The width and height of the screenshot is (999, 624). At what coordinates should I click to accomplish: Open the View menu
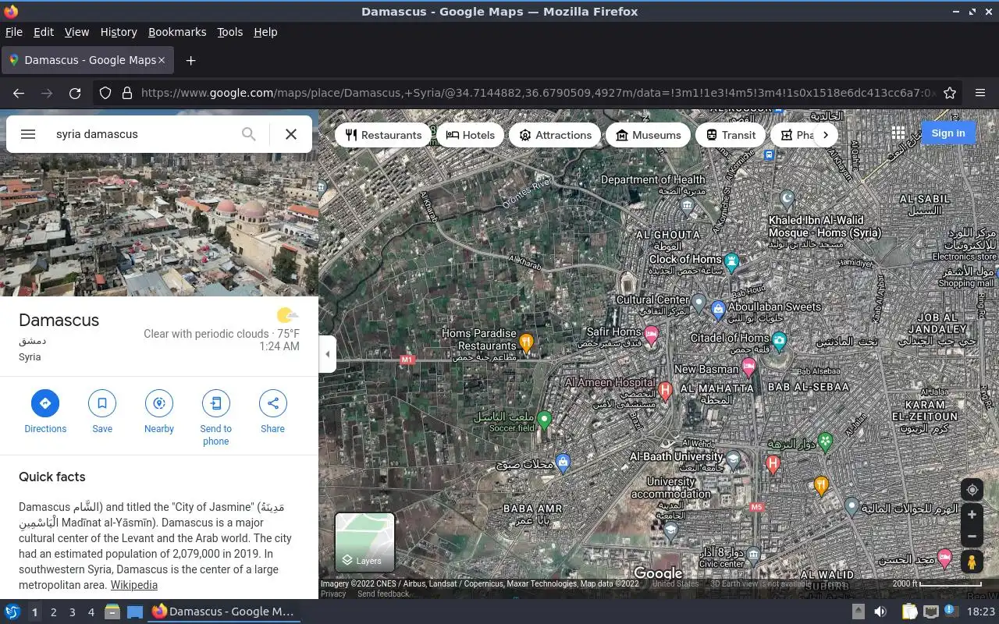tap(76, 32)
